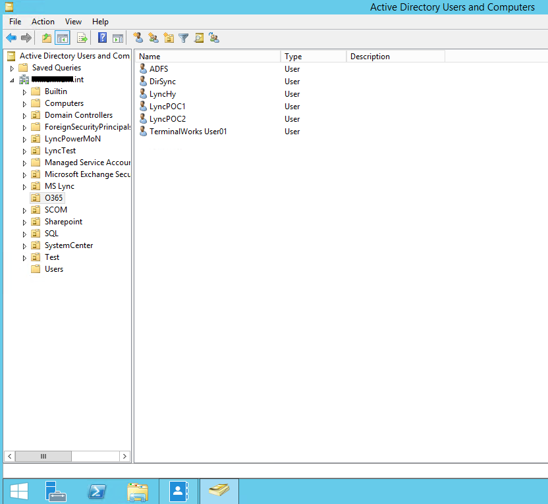Select the DirSync user
548x504 pixels.
pos(163,82)
